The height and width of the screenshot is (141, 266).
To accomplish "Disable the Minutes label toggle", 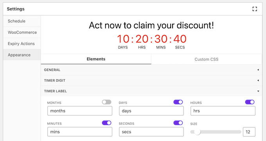I will pyautogui.click(x=106, y=123).
